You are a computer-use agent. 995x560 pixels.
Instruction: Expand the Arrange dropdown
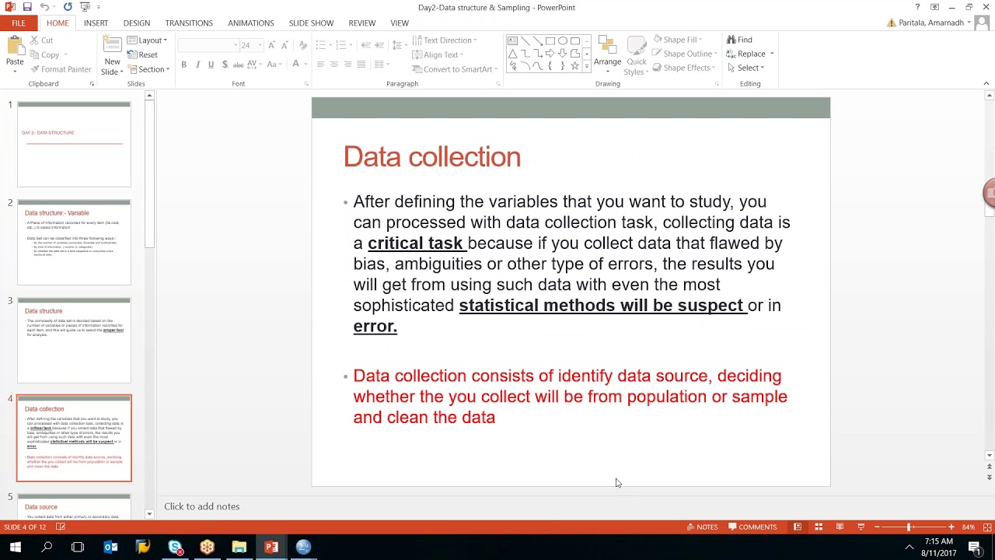[607, 53]
